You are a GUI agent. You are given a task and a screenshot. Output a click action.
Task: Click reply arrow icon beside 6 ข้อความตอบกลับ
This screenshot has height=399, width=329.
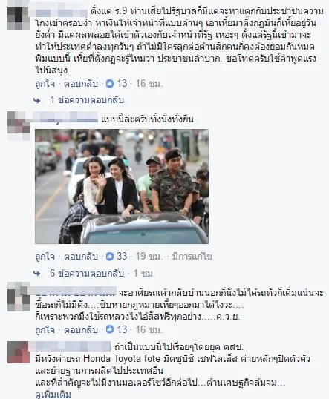pos(37,274)
